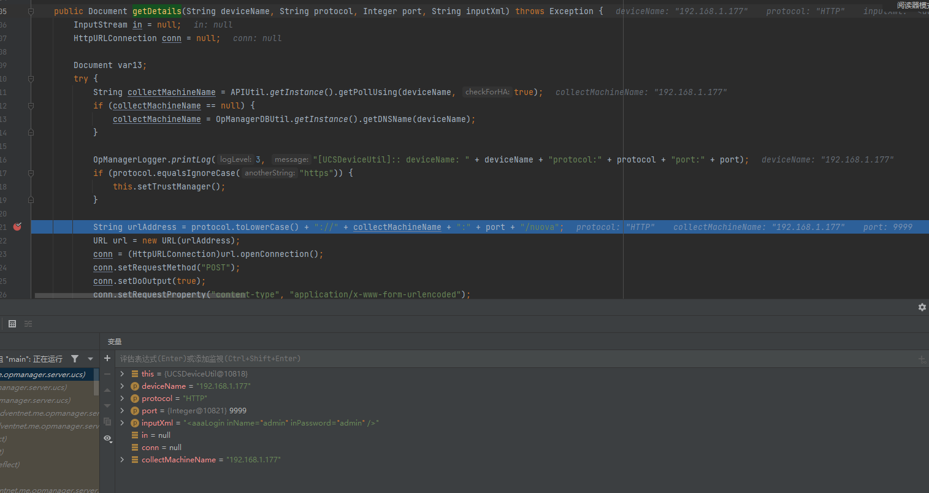Expand the deviceName variable node
The height and width of the screenshot is (493, 929).
coord(122,386)
